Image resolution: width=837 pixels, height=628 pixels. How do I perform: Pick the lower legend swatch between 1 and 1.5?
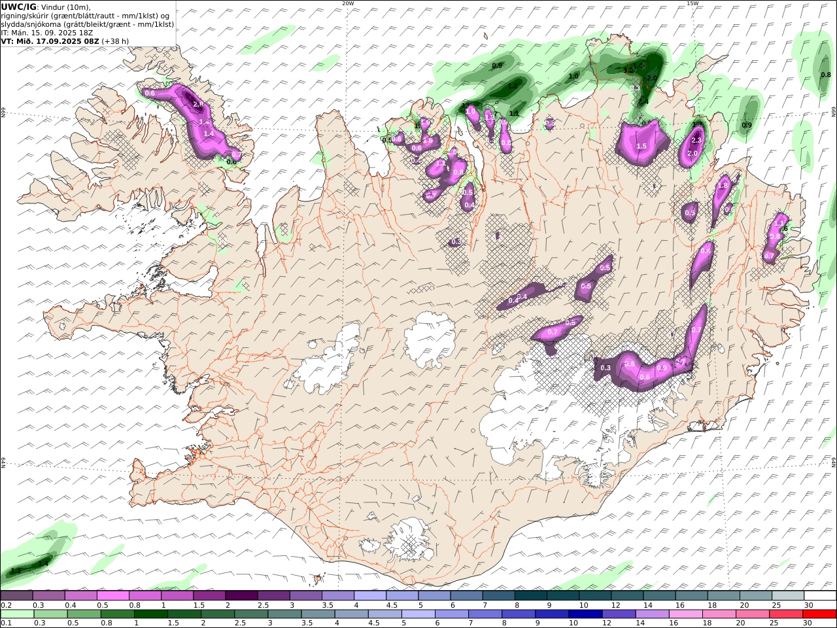click(x=150, y=614)
